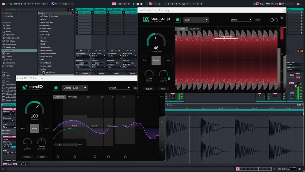Click reset in the learnComp plugin
Screen dimensions: 305x172
163,89
